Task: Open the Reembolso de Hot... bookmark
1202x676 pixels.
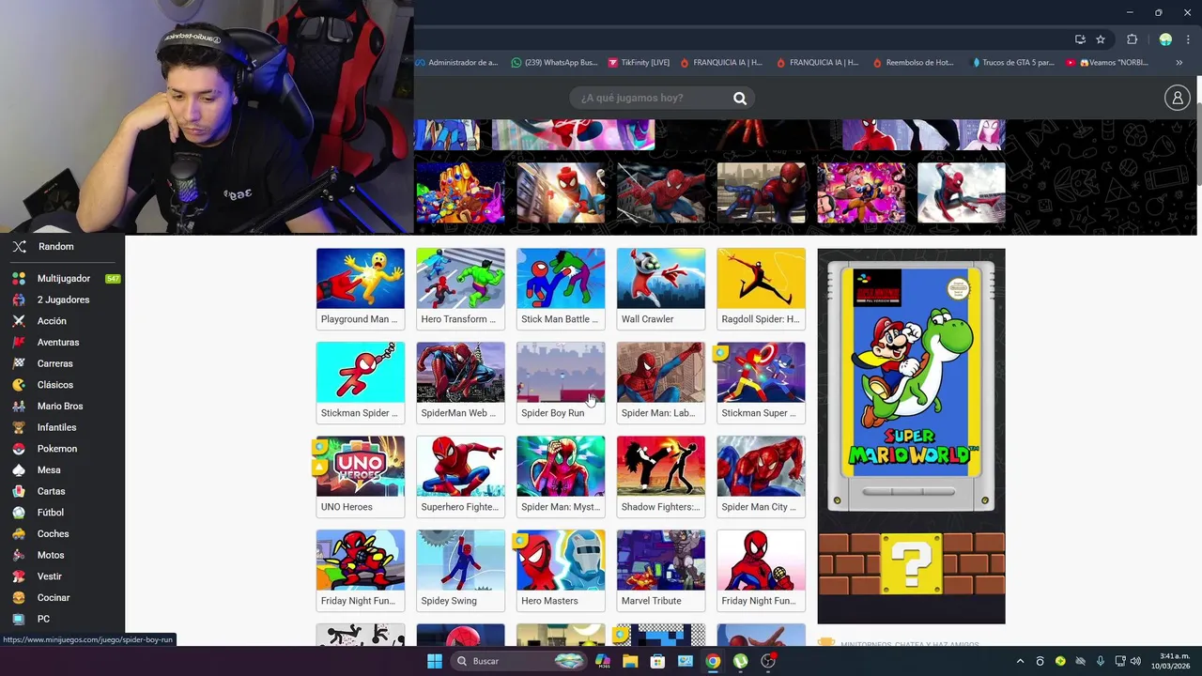Action: point(913,63)
